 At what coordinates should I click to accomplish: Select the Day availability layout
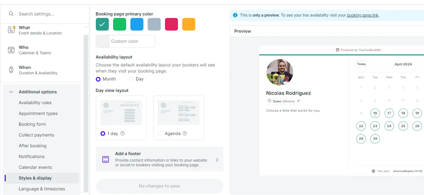click(x=131, y=79)
